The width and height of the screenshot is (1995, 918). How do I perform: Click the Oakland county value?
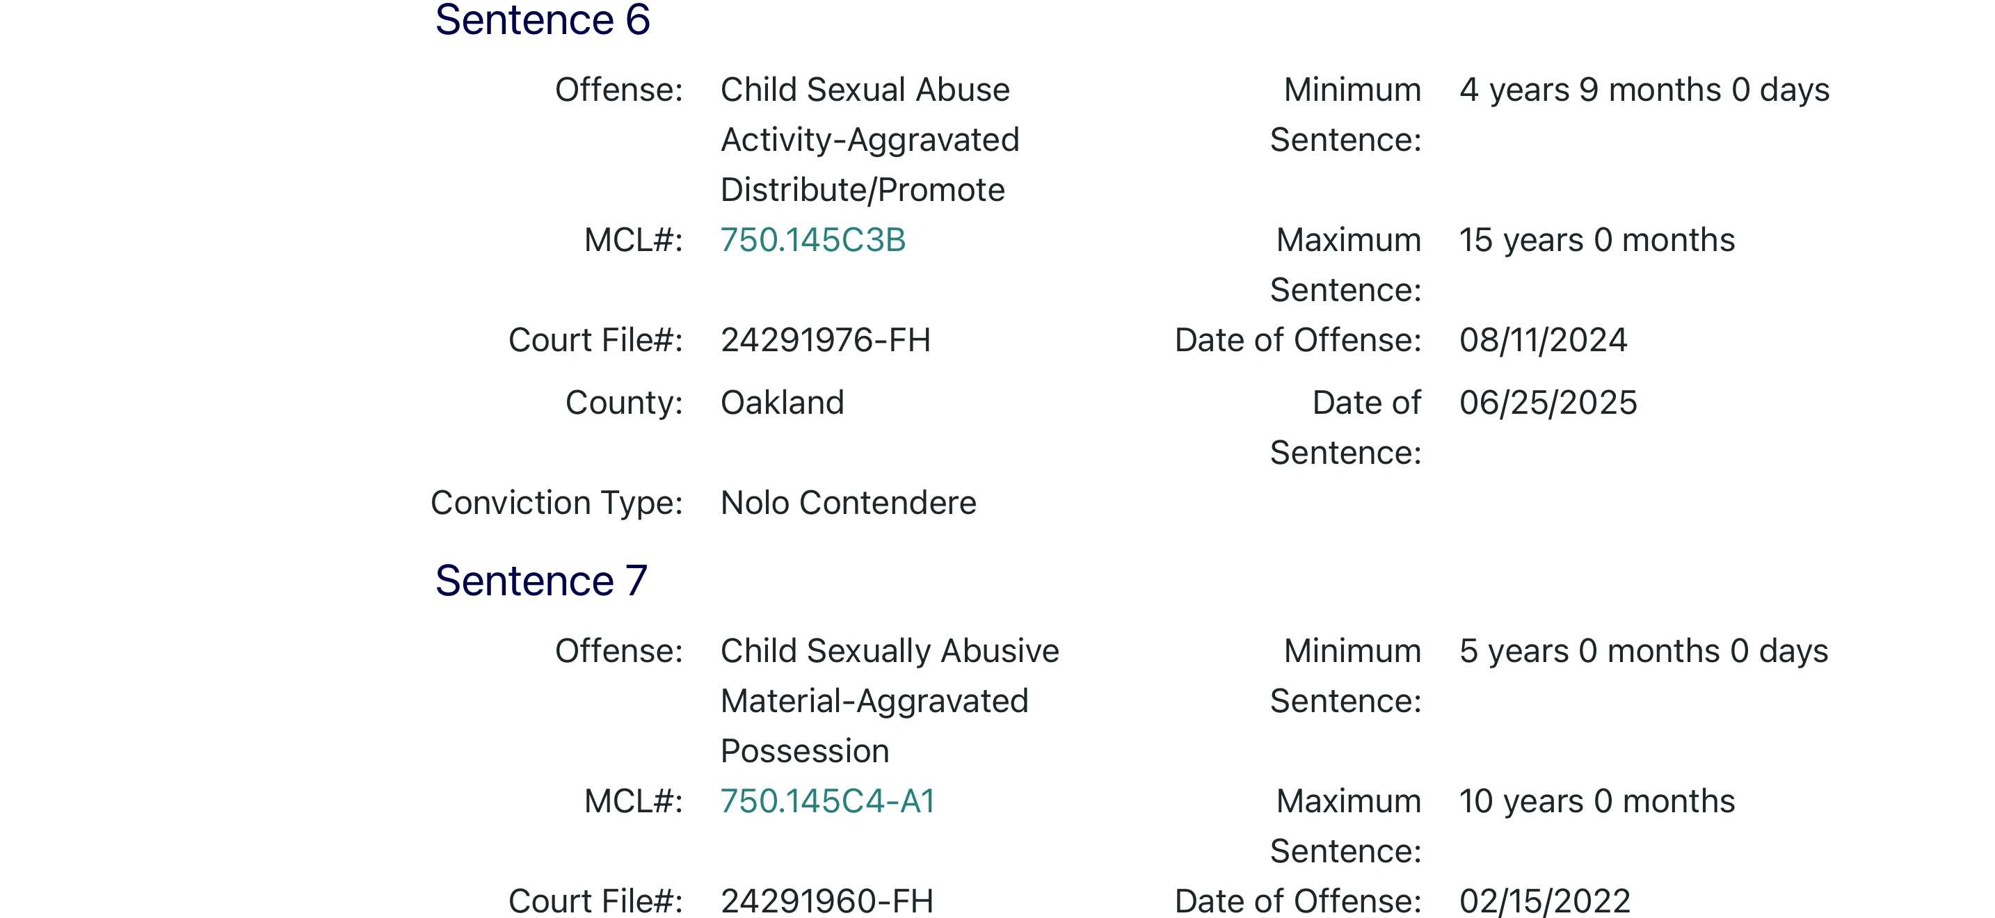(781, 403)
